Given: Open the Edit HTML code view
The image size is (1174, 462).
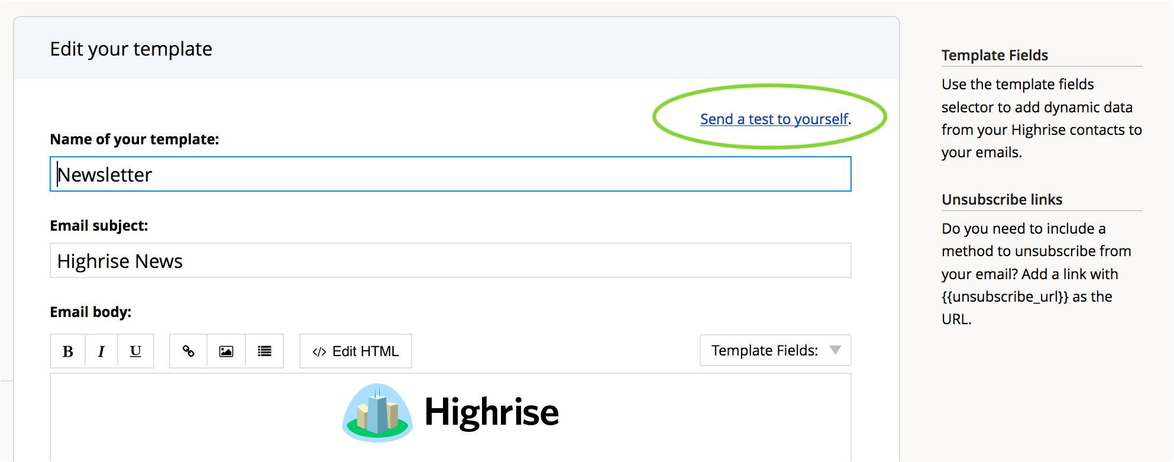Looking at the screenshot, I should pos(355,351).
